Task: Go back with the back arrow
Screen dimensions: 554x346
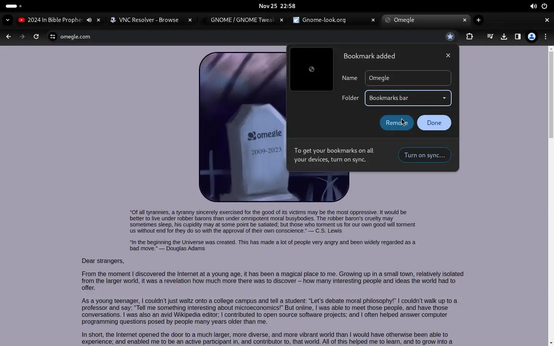Action: (x=8, y=37)
